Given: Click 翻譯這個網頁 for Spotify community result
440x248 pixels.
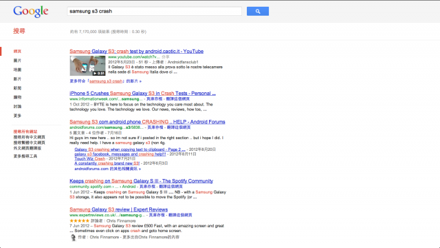Looking at the screenshot, I should coord(170,187).
